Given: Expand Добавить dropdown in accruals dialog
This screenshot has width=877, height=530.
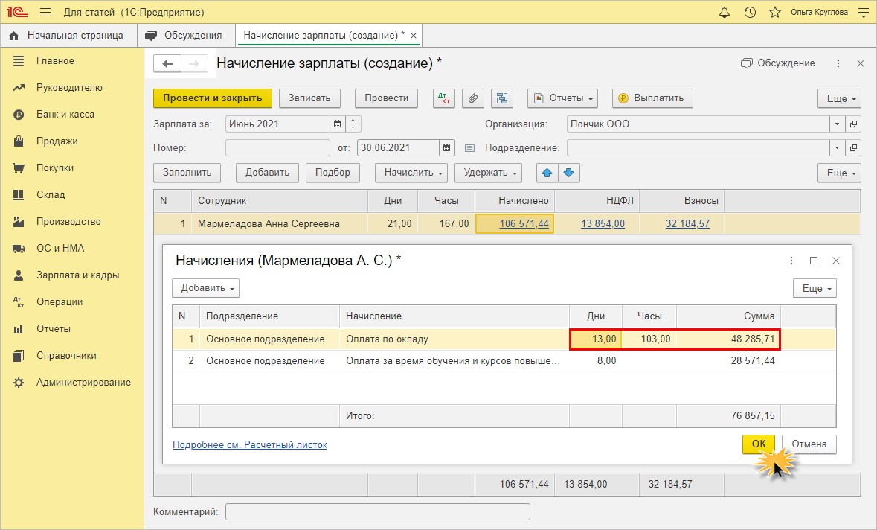Looking at the screenshot, I should (206, 287).
